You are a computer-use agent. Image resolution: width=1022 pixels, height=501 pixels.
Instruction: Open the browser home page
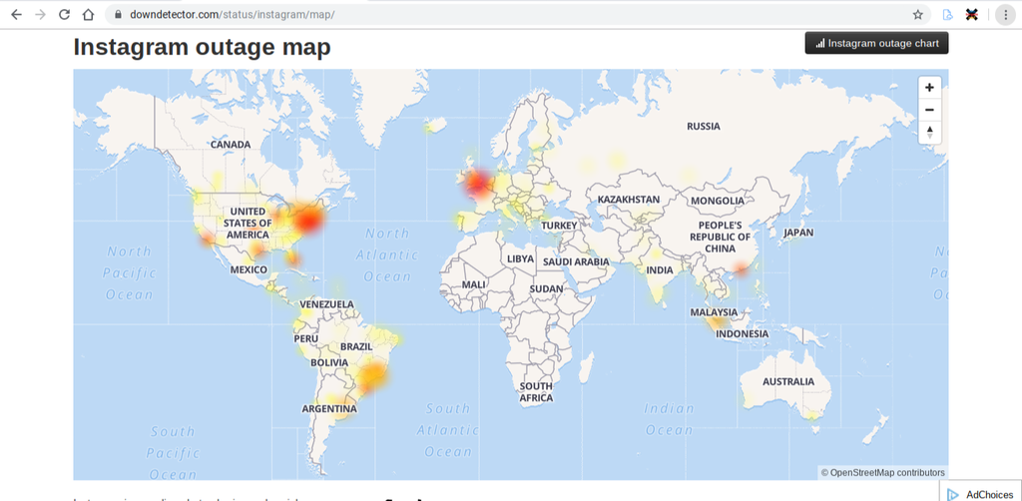coord(89,15)
